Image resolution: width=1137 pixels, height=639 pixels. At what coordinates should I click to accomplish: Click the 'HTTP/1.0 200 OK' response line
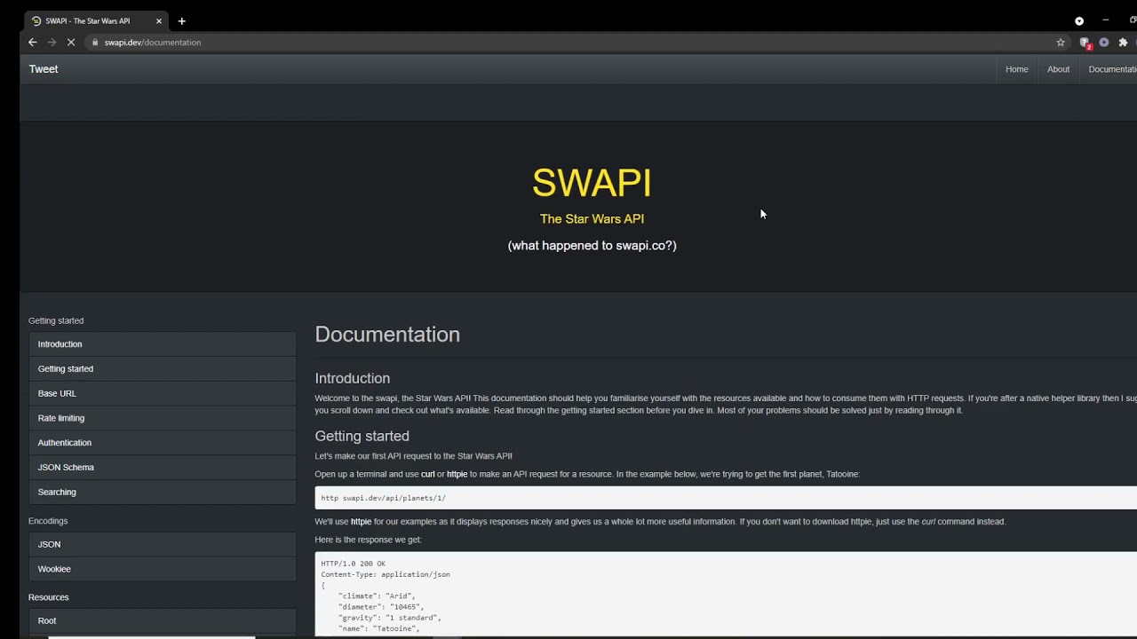tap(353, 564)
